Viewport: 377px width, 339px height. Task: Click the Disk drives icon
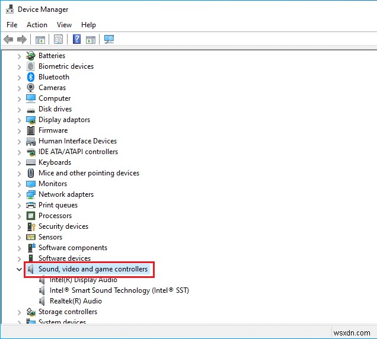click(x=31, y=111)
